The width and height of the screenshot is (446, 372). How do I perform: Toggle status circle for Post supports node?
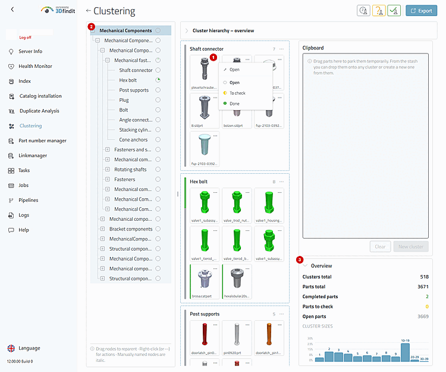158,90
